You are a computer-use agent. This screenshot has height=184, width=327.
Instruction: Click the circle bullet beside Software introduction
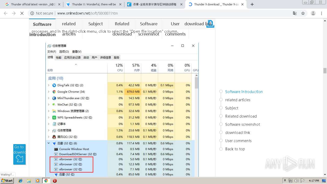pyautogui.click(x=221, y=91)
